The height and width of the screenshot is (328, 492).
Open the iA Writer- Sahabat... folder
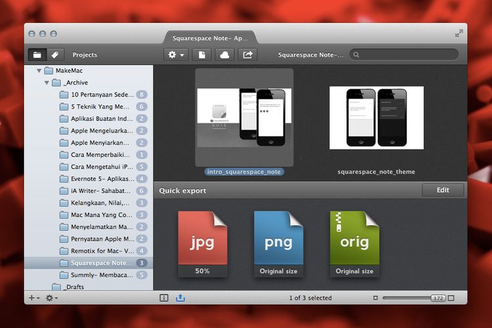tap(89, 191)
